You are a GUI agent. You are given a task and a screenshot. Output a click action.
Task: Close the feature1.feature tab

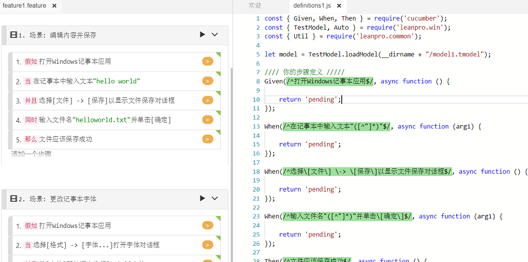click(54, 5)
